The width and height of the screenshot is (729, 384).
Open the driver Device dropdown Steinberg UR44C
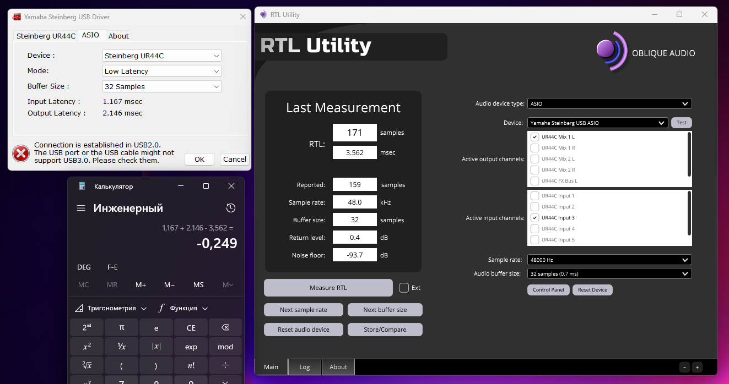click(162, 56)
